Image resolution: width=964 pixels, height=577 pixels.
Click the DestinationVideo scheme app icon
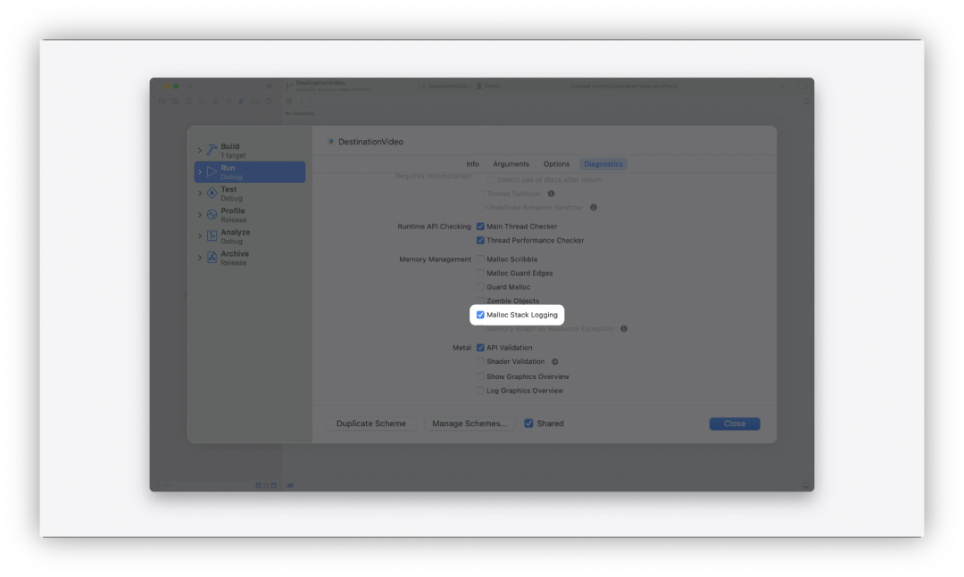(x=330, y=142)
